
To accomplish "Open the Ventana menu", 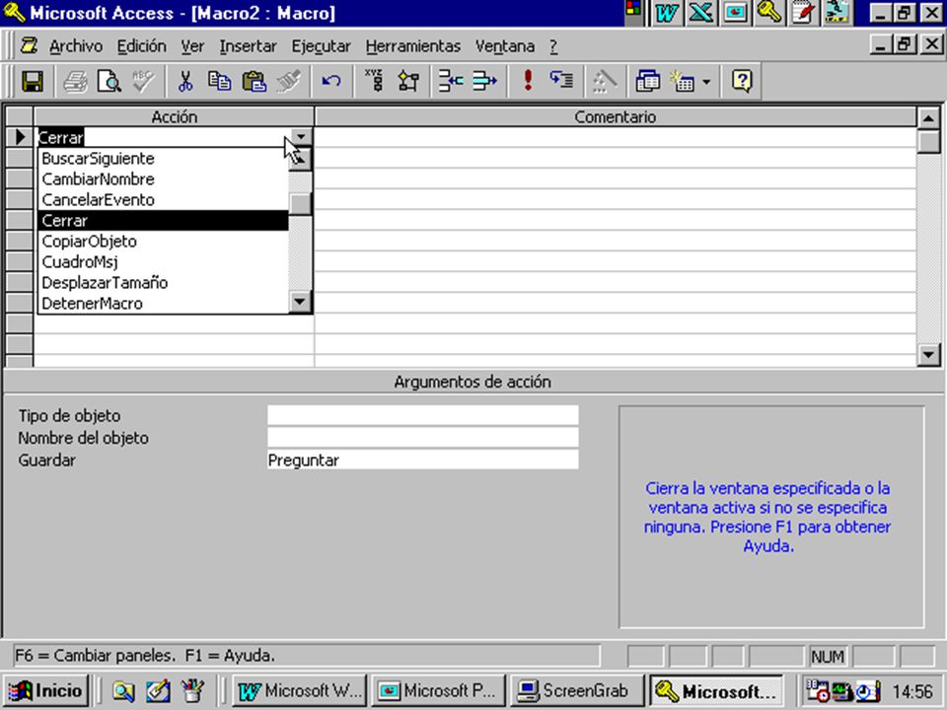I will 504,46.
